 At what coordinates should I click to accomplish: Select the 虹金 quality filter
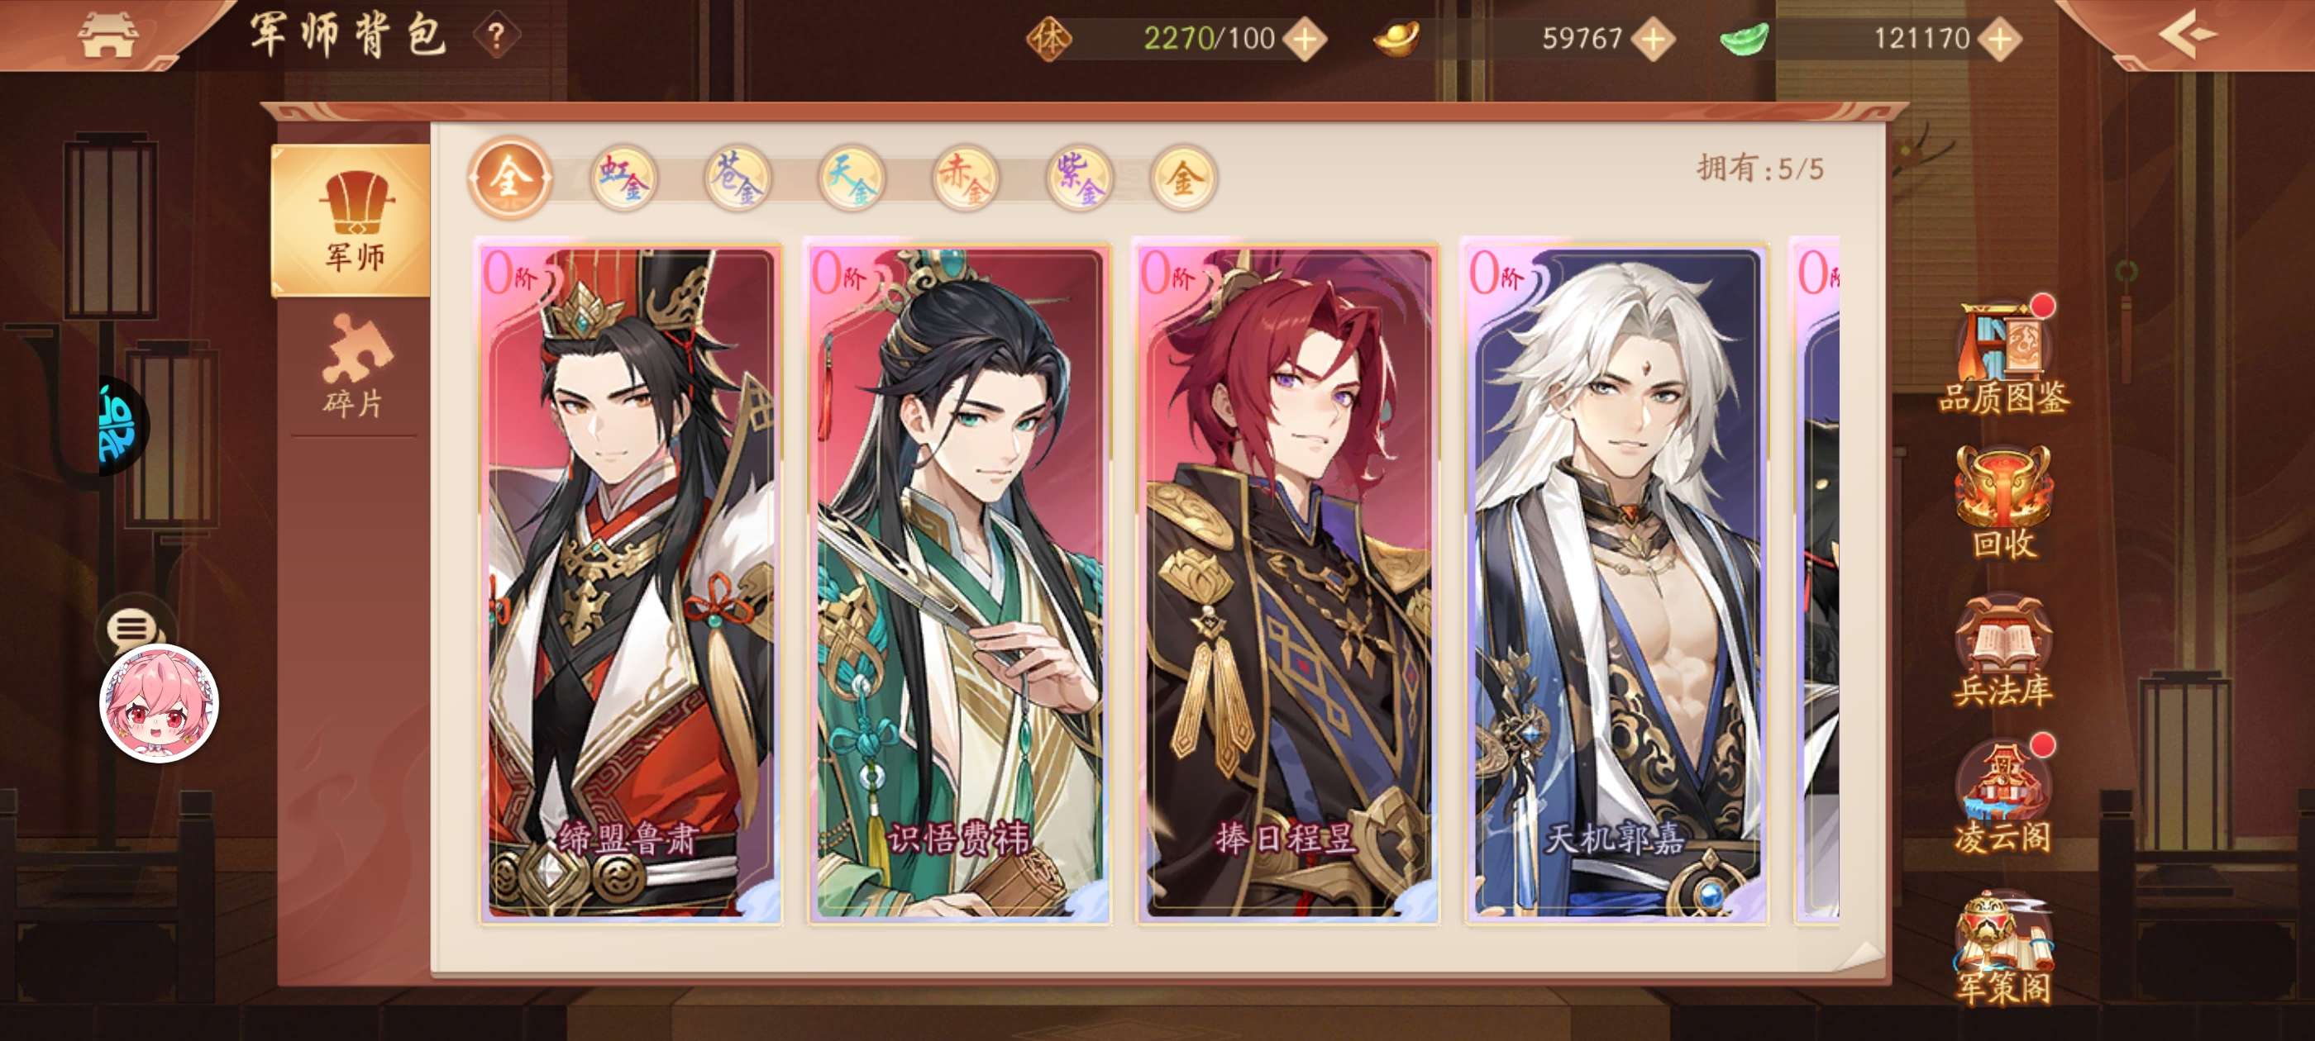pyautogui.click(x=623, y=178)
